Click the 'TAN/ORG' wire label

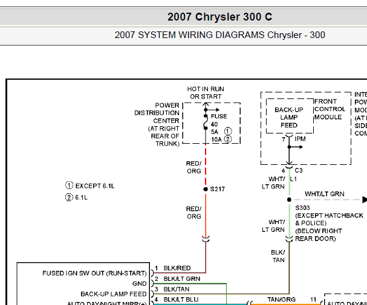point(281,300)
